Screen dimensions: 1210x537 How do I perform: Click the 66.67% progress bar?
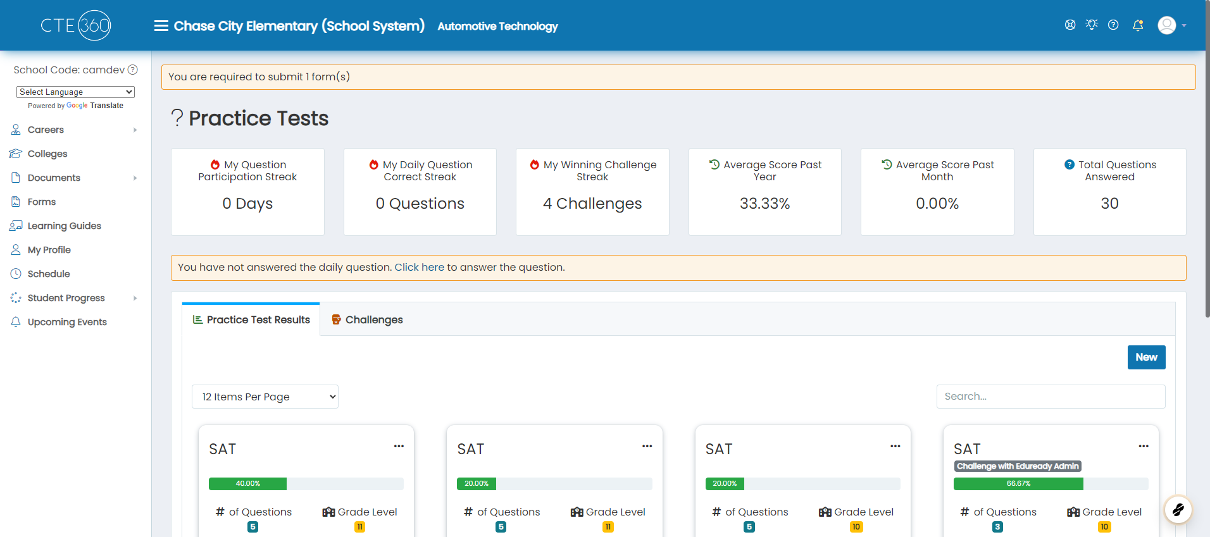pos(1018,484)
